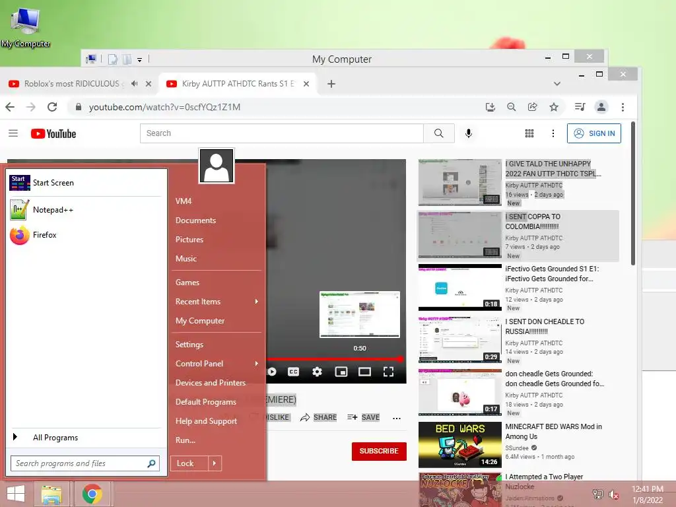
Task: Open Lock button arrow options
Action: coord(215,463)
